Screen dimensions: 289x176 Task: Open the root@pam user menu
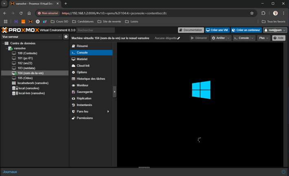point(275,30)
